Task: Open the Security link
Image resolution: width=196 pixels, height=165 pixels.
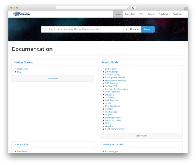Action: [x=109, y=109]
